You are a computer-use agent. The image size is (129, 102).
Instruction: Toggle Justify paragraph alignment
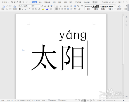pyautogui.click(x=65, y=9)
